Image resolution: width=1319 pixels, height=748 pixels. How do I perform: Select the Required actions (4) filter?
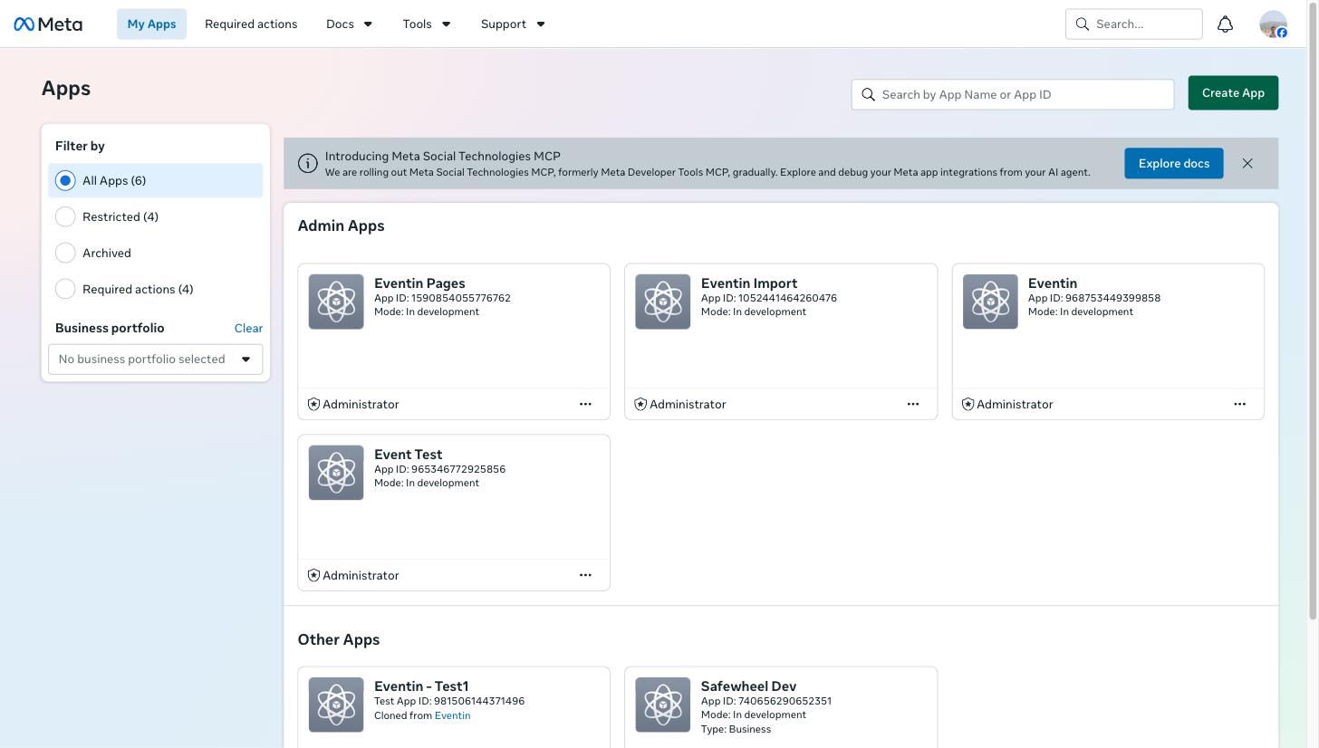(x=156, y=290)
